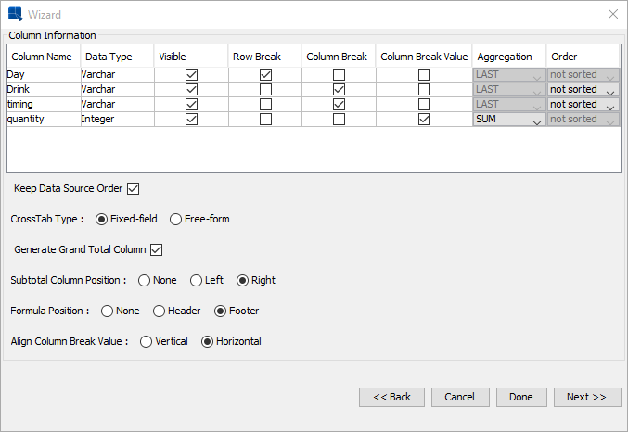Set Subtotal Column Position to None

144,280
